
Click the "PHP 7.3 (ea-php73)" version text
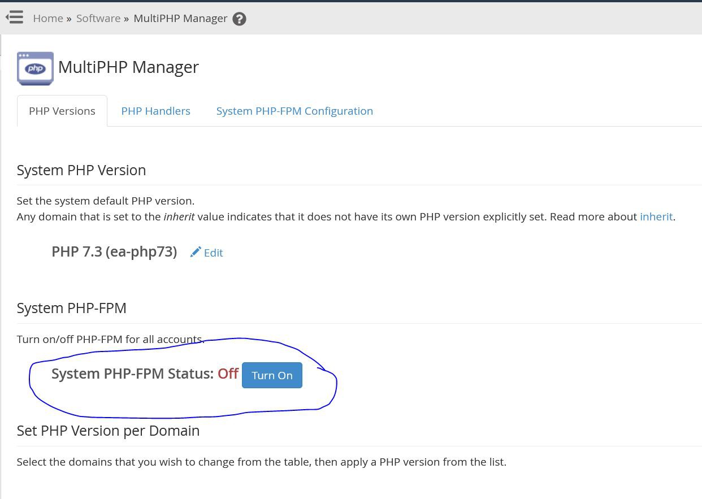114,251
